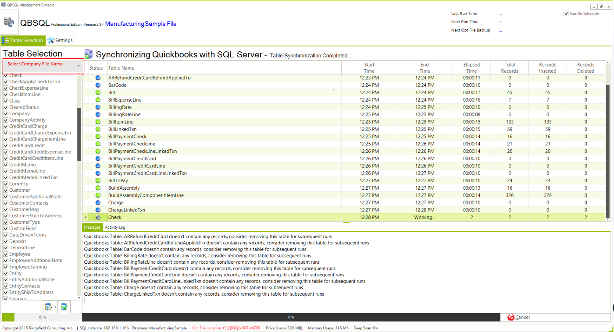The height and width of the screenshot is (332, 614).
Task: Click the status icon of BillPaymentCheckLine row
Action: [98, 144]
